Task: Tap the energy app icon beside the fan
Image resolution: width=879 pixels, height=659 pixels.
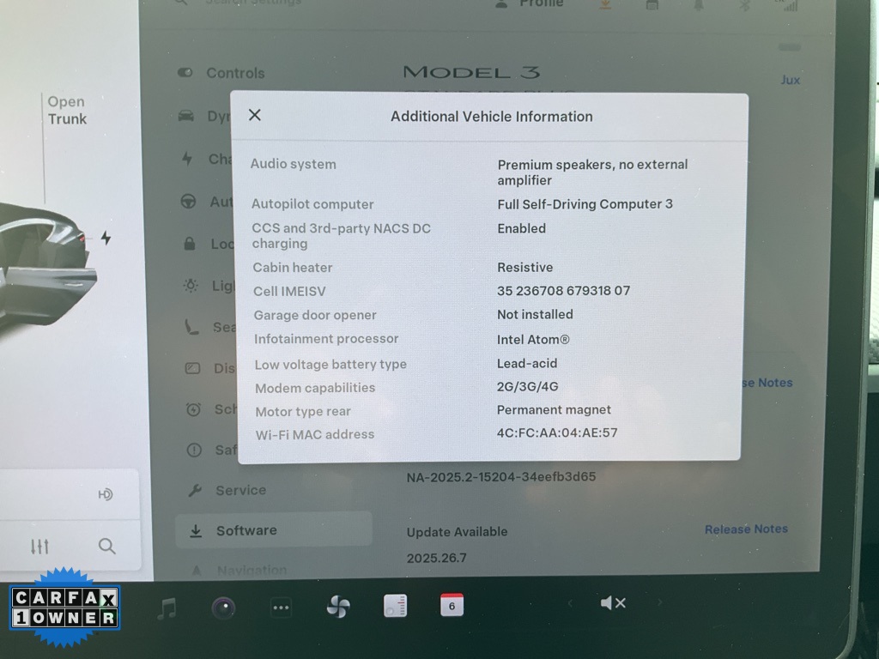Action: tap(395, 607)
